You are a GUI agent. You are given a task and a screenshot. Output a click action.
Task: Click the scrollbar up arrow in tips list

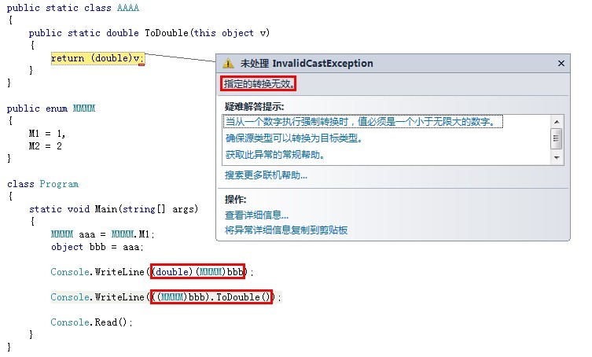click(x=557, y=122)
